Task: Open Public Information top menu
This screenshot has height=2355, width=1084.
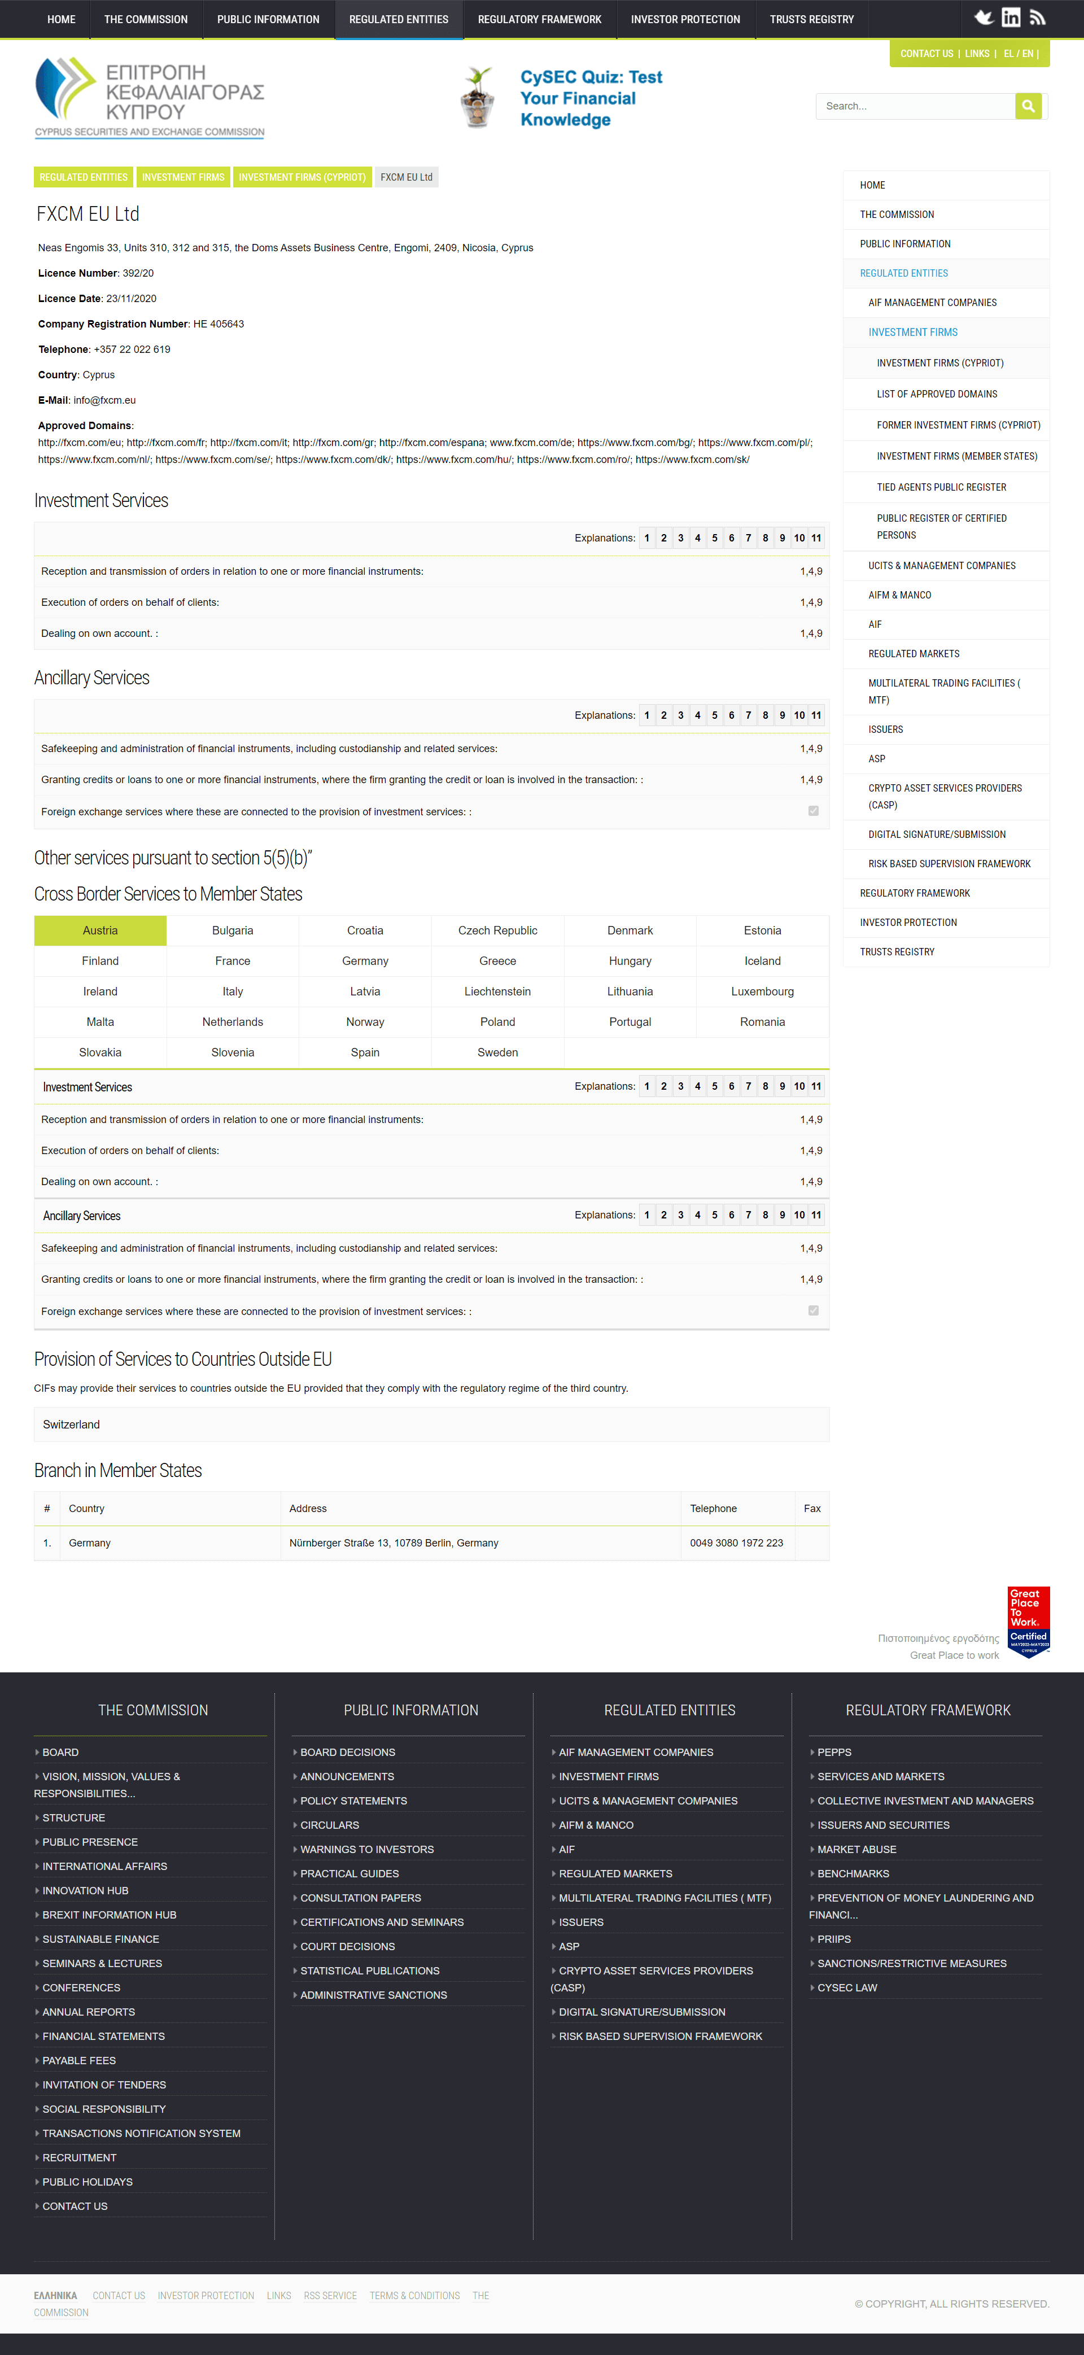Action: 269,19
